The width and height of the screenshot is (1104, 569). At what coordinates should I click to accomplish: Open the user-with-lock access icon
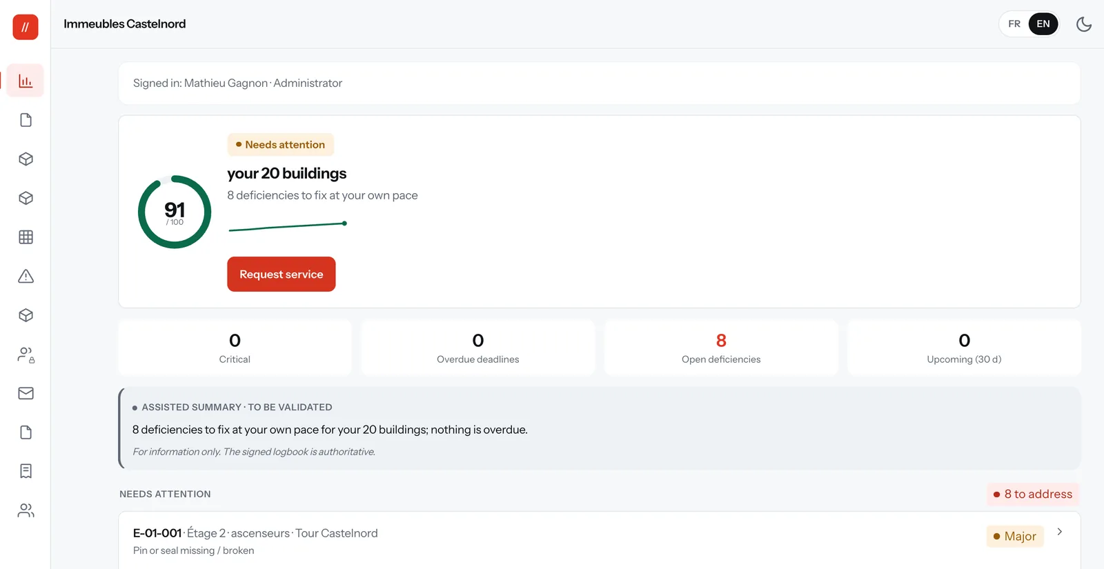26,355
